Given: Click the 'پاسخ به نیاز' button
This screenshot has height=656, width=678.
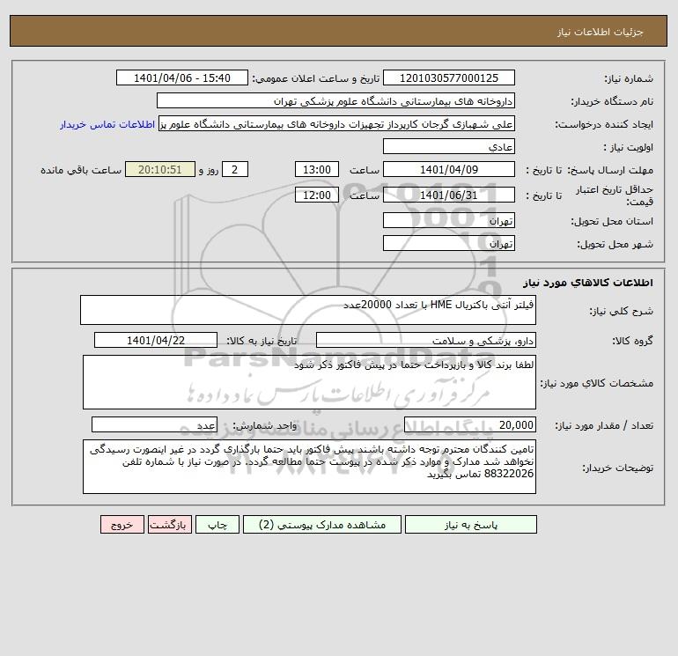Looking at the screenshot, I should pos(471,525).
